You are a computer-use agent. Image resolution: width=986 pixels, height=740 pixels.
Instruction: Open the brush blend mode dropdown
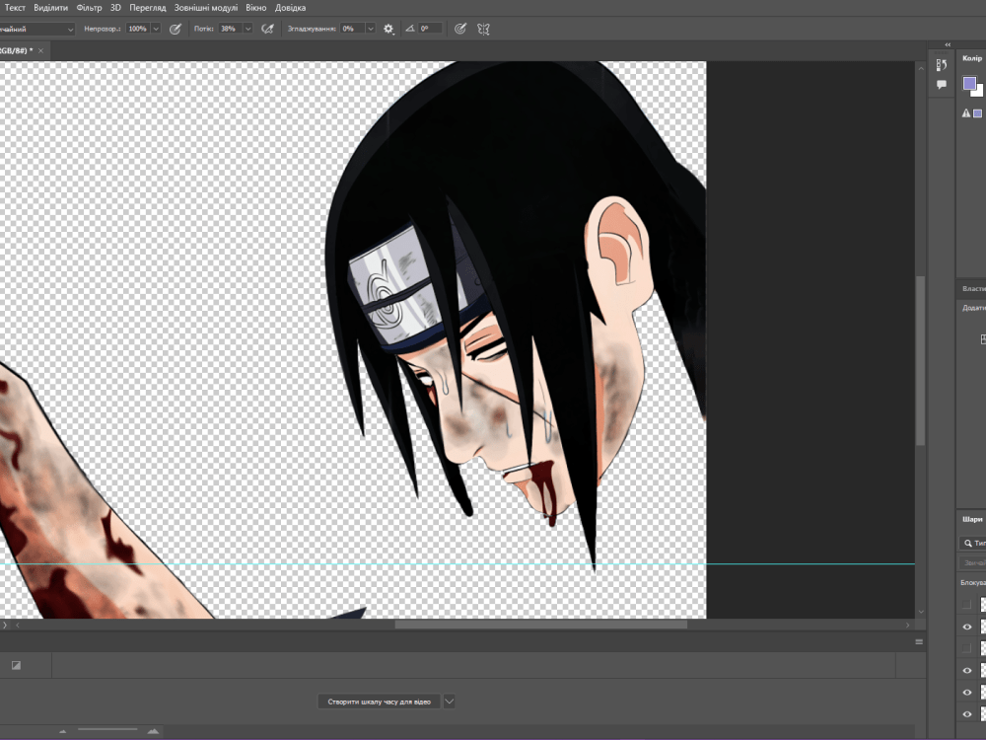coord(35,29)
